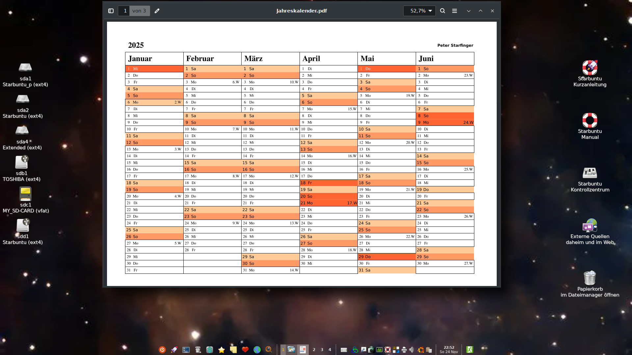
Task: Switch to workspace 3 in pager
Action: tap(322, 350)
